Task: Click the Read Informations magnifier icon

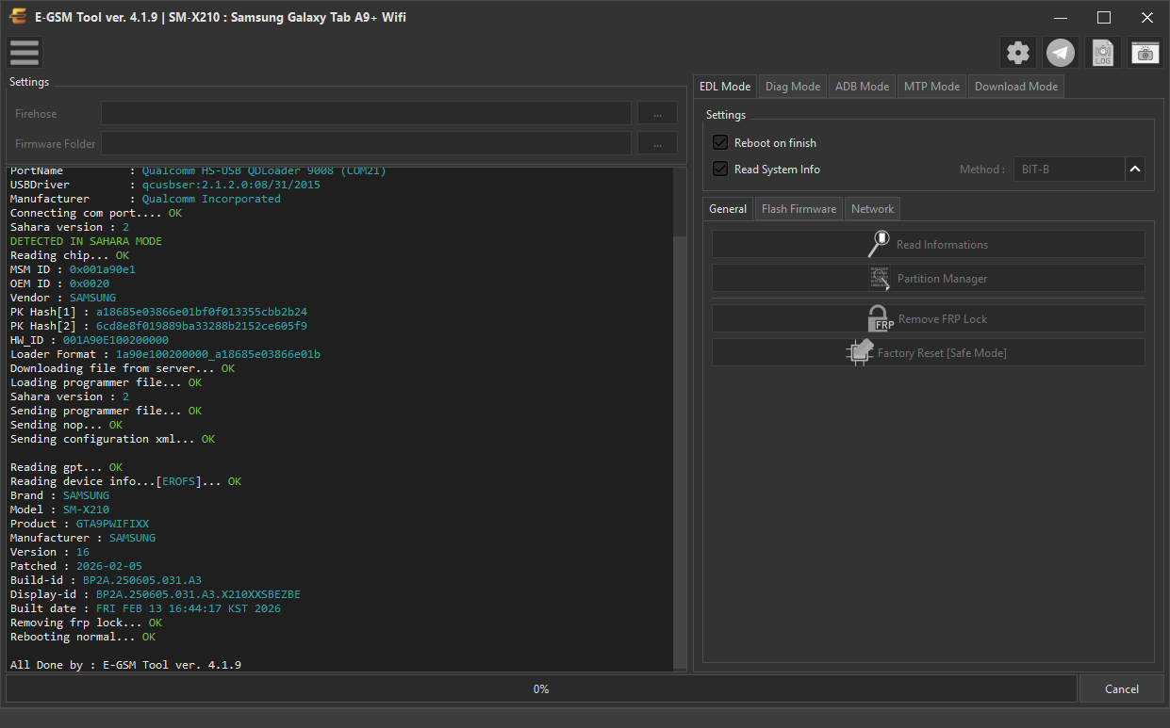Action: [x=879, y=244]
